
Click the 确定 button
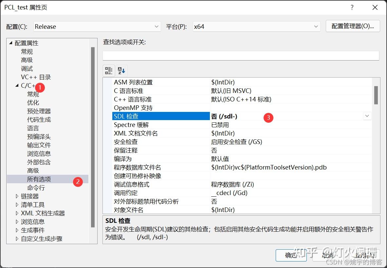291,256
